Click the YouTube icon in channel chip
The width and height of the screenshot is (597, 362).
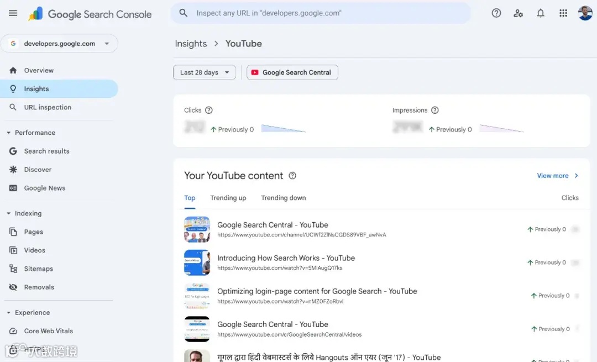(x=255, y=72)
